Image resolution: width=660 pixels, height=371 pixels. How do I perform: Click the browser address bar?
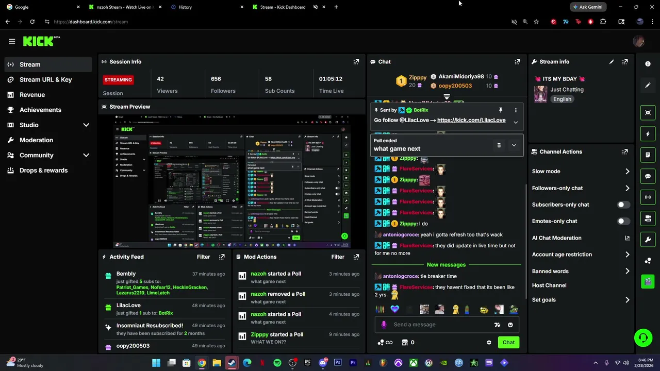[278, 22]
